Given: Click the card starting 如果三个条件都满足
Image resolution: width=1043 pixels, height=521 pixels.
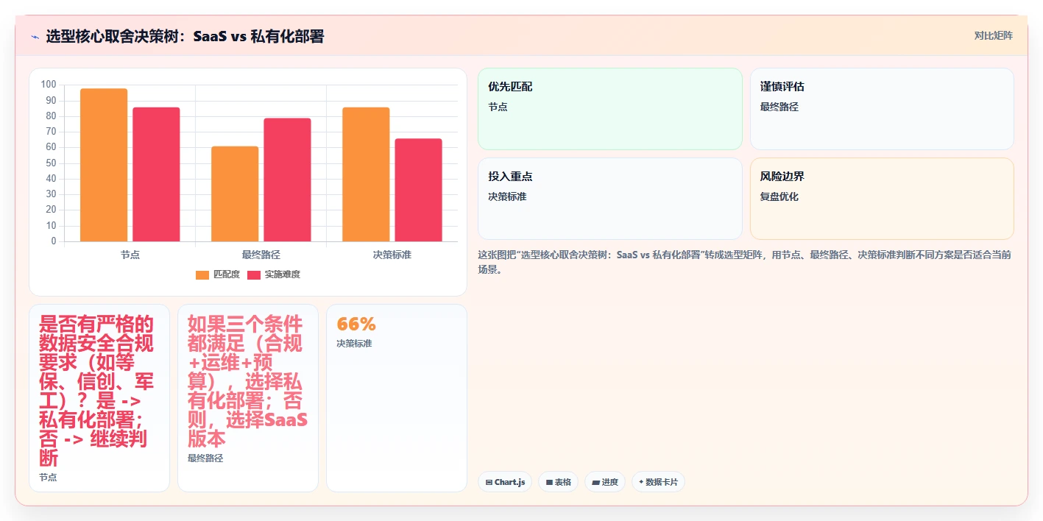Looking at the screenshot, I should point(248,398).
